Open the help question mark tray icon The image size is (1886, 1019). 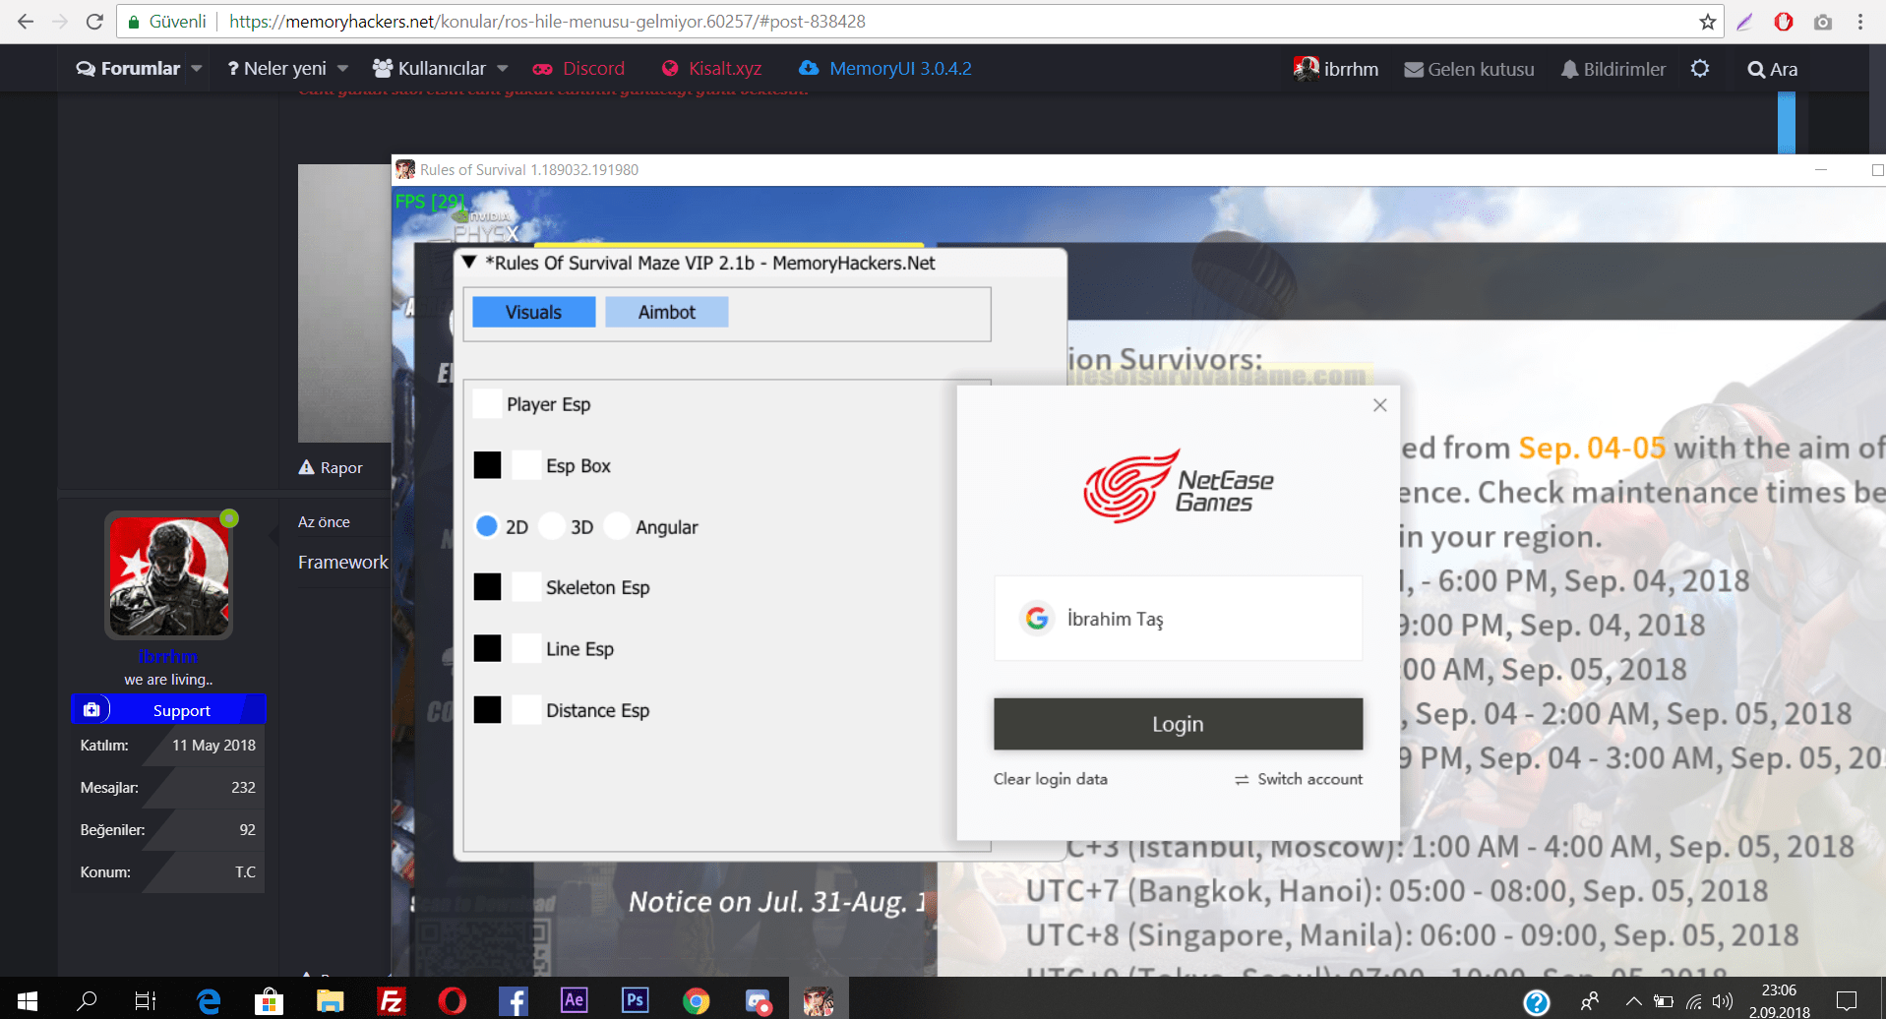click(x=1536, y=1002)
